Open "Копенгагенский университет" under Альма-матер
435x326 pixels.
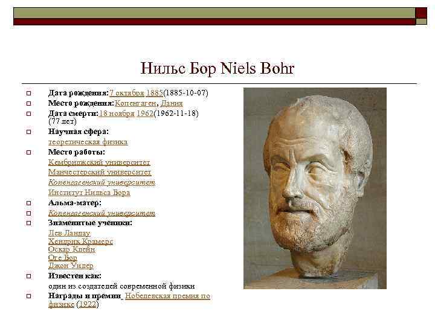(102, 213)
